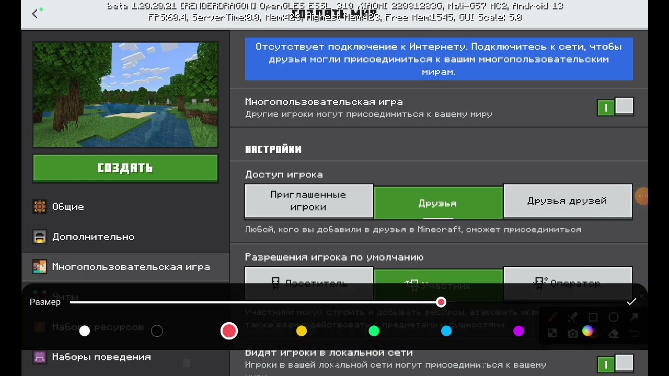Select the highlighter pen tool

[x=573, y=317]
